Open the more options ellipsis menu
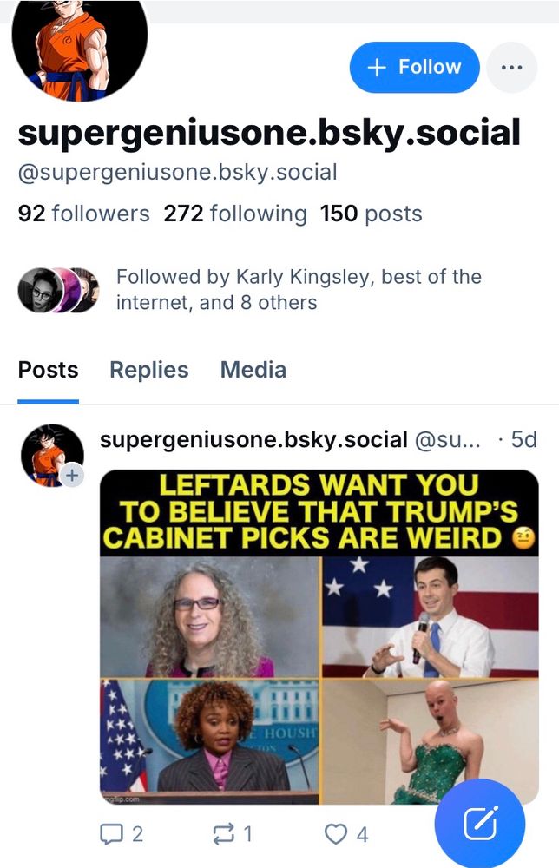 point(511,67)
